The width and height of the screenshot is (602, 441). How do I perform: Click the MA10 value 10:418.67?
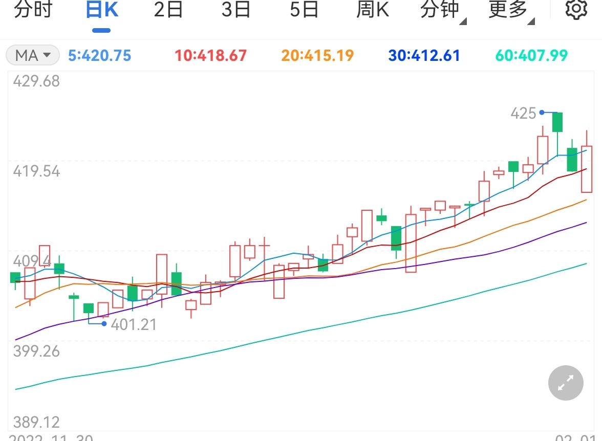[x=210, y=56]
